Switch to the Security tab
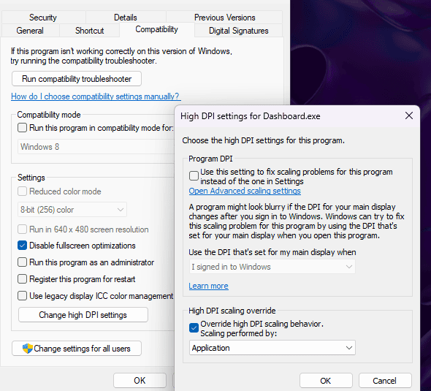Image resolution: width=431 pixels, height=391 pixels. (43, 18)
